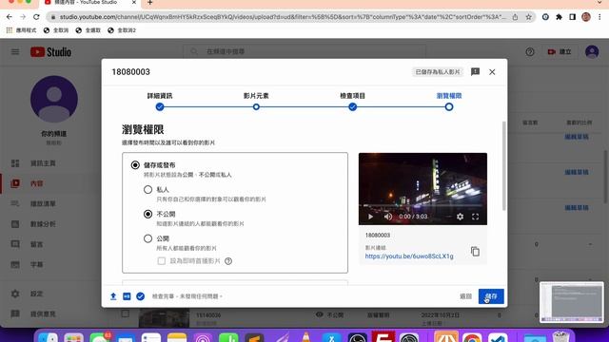Click the feedback icon in the upload dialog header
The image size is (609, 342).
coord(475,72)
